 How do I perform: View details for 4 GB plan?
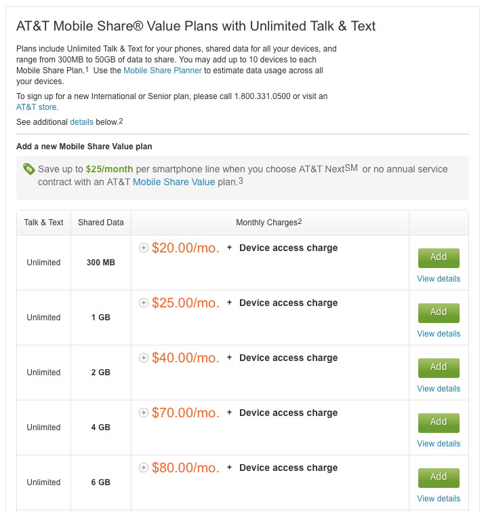(439, 444)
